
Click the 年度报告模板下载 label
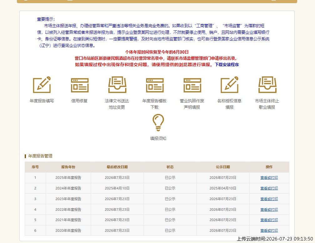coord(155,104)
